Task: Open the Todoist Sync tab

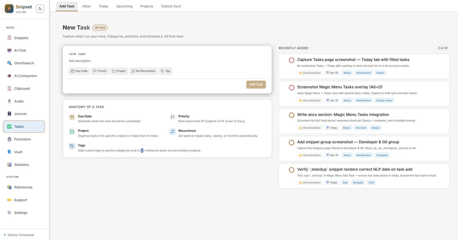Action: (x=171, y=6)
